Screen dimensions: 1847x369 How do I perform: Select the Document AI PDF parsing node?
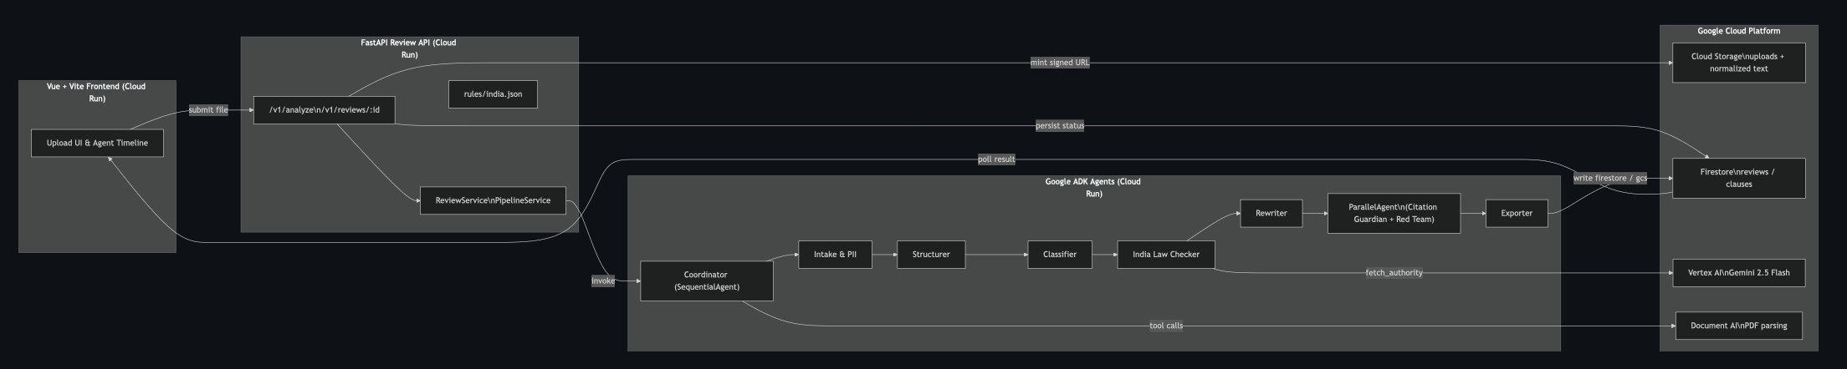click(x=1738, y=326)
